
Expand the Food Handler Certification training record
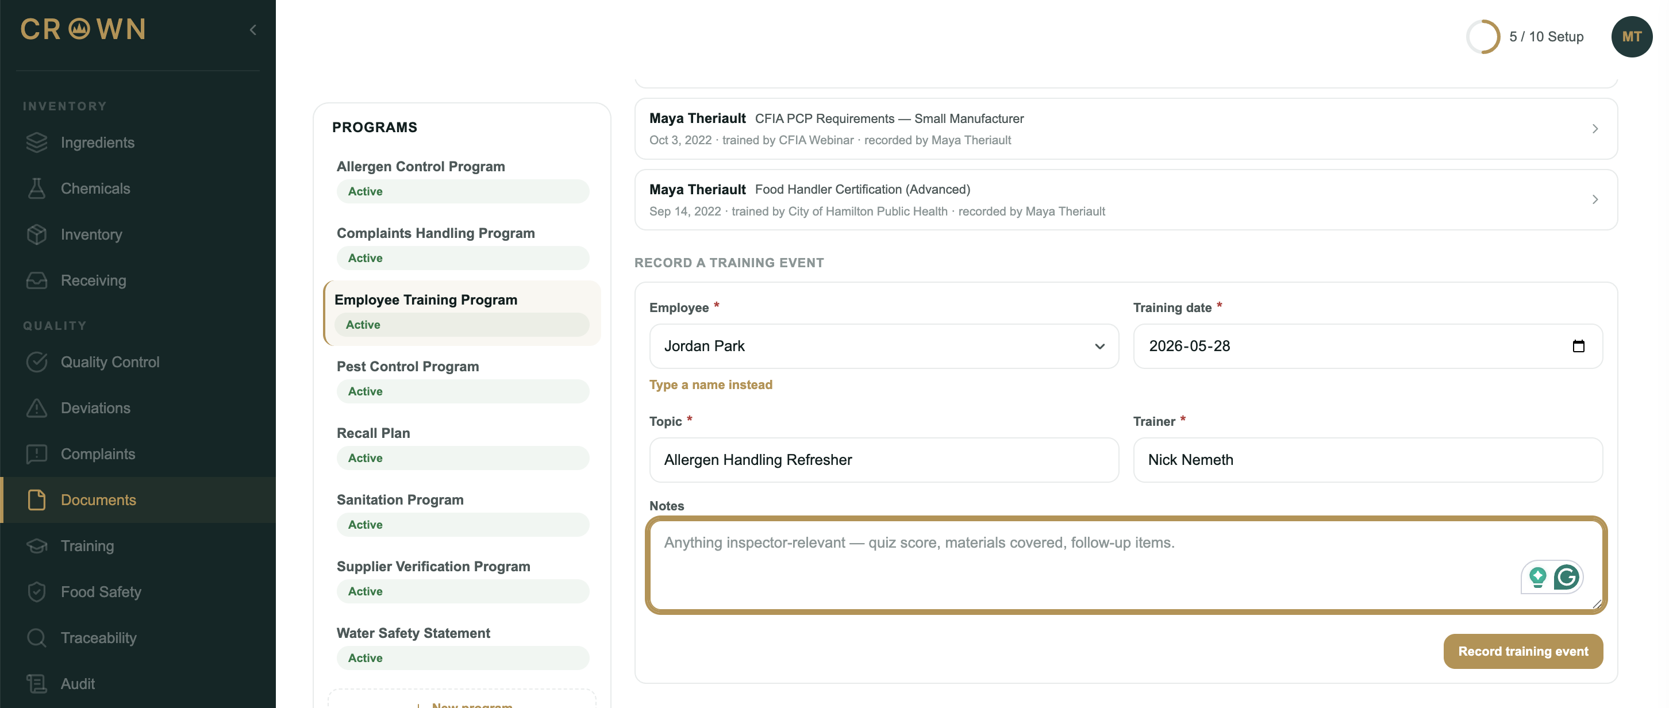(1125, 199)
